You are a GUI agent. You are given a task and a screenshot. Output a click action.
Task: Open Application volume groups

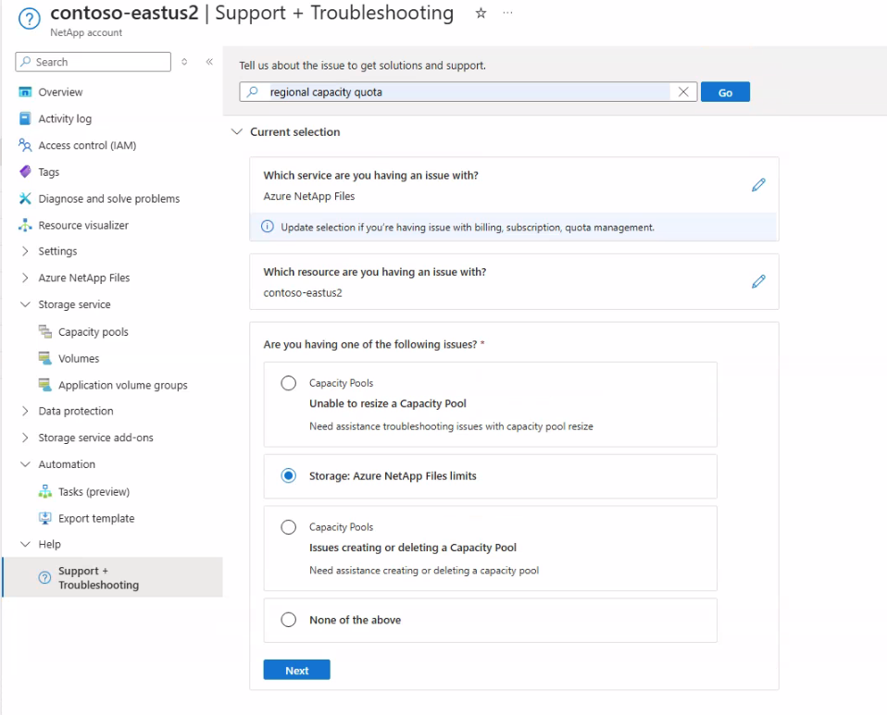(x=123, y=385)
